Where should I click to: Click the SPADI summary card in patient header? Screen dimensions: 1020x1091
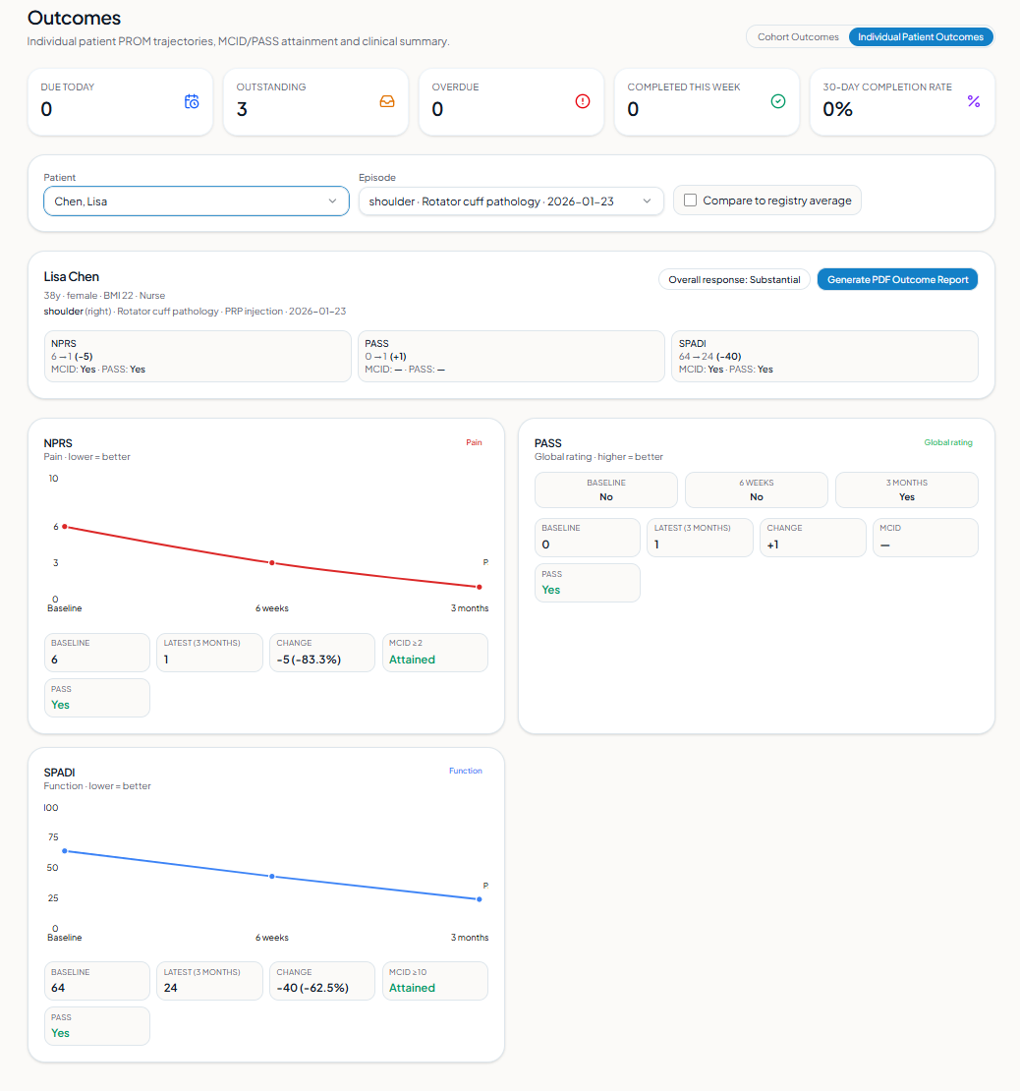click(x=824, y=356)
